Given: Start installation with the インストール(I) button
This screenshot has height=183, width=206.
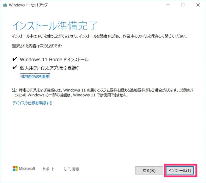Looking at the screenshot, I should [180, 170].
